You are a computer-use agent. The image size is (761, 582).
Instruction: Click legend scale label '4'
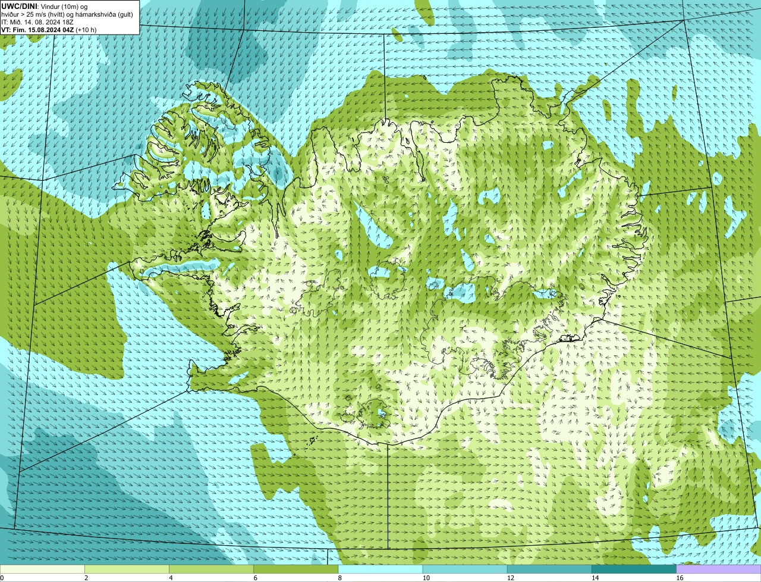171,578
